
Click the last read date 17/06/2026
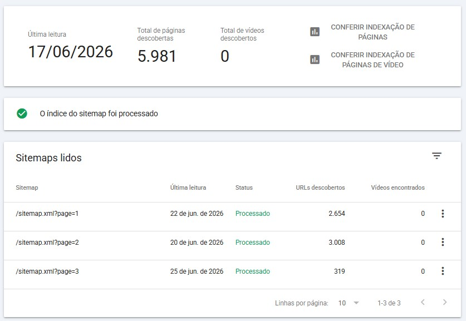click(71, 52)
